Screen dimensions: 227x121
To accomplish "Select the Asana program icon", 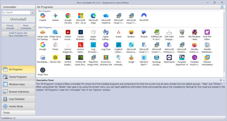I will tap(119, 32).
